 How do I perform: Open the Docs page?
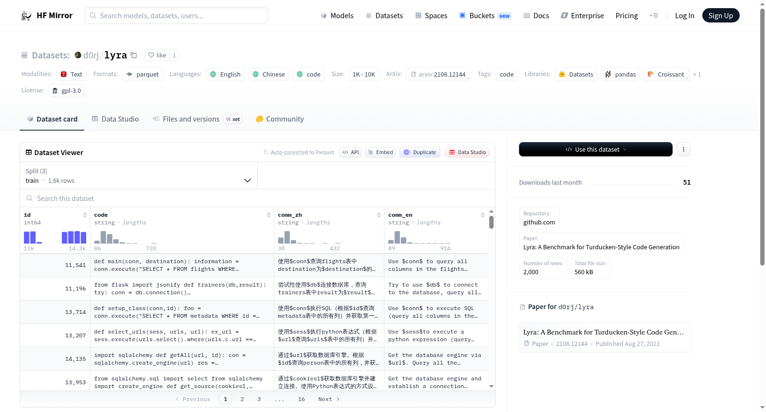536,15
